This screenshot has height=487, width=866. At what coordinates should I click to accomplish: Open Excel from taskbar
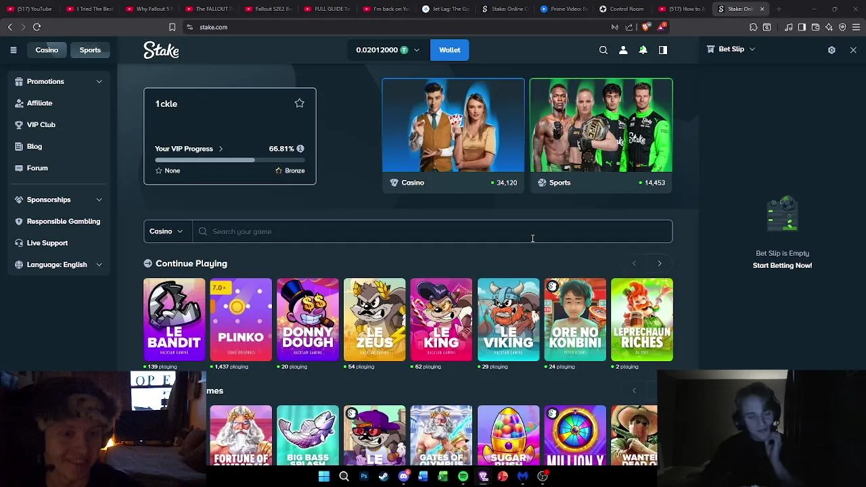pyautogui.click(x=443, y=476)
